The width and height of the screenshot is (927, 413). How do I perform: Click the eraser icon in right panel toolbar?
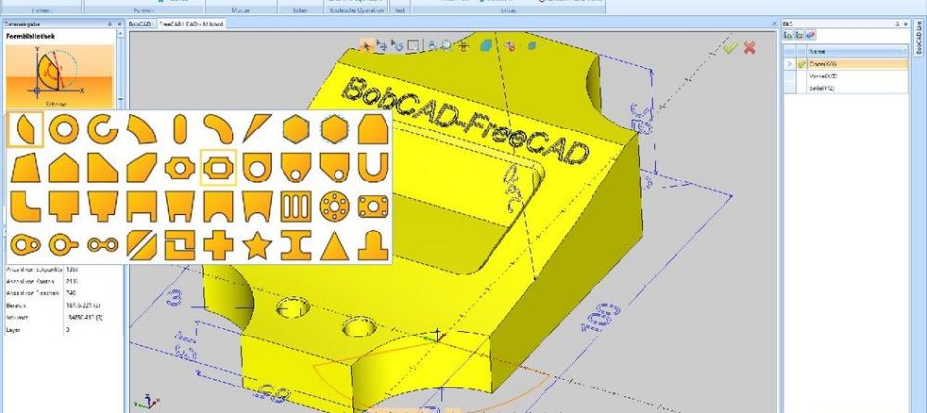(811, 36)
